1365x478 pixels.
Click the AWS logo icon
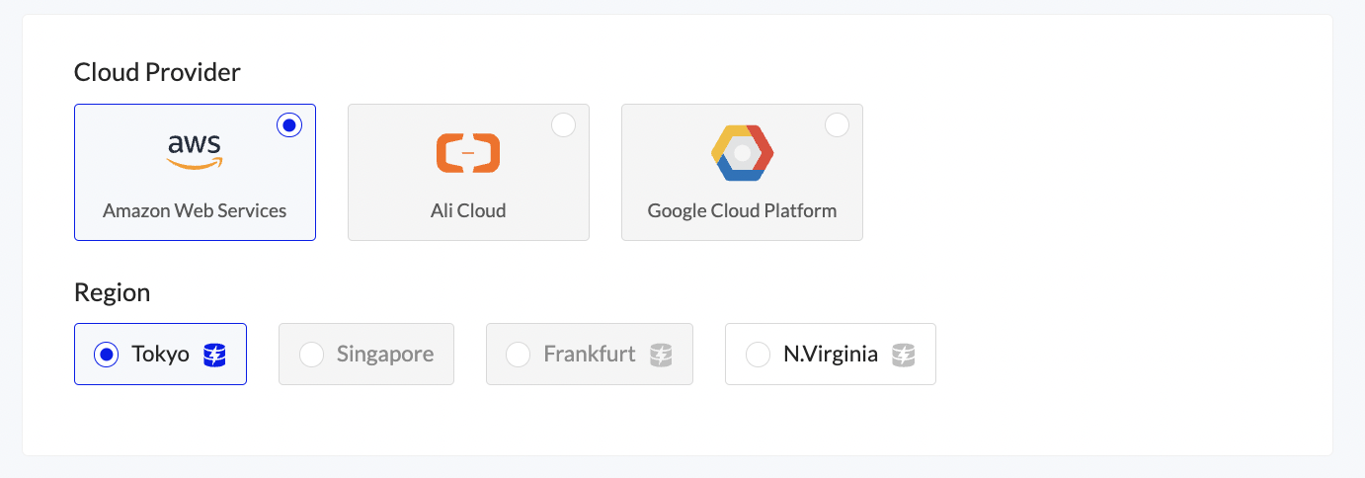point(195,151)
